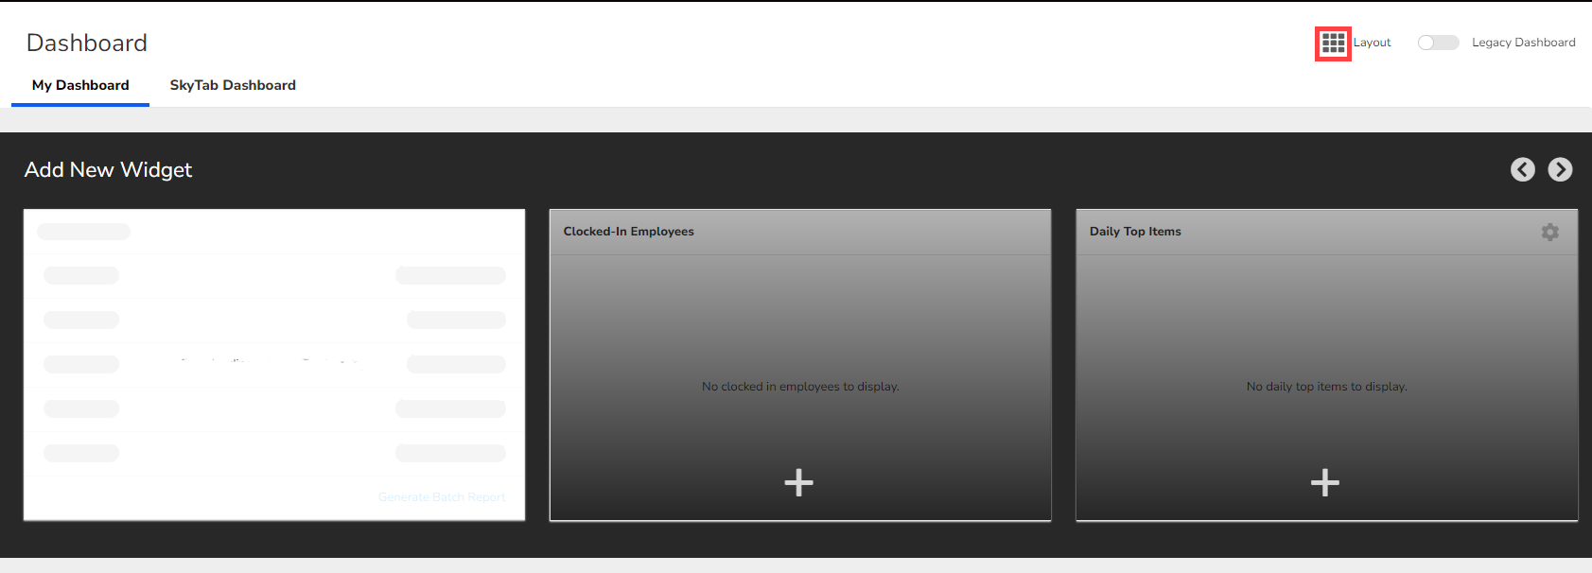The height and width of the screenshot is (573, 1592).
Task: Click the Layout text label
Action: (x=1372, y=43)
